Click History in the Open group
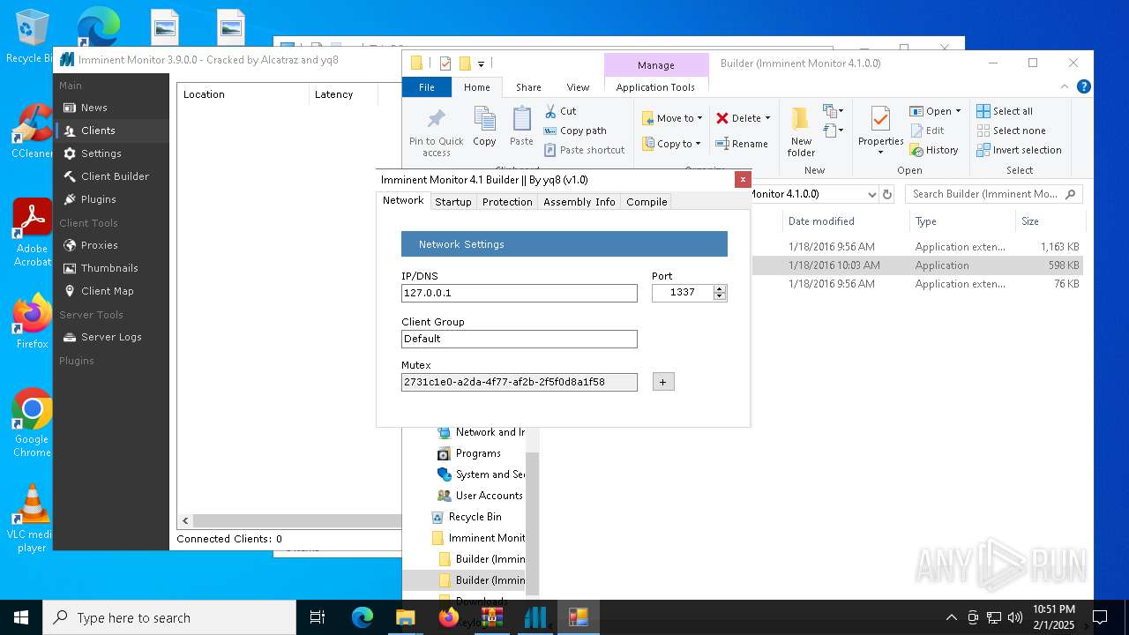 pyautogui.click(x=934, y=150)
